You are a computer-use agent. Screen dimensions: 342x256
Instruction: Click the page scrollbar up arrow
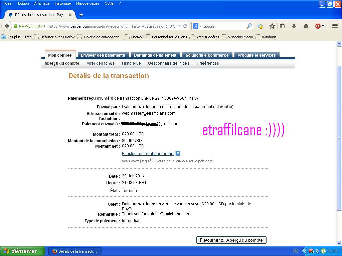[339, 44]
